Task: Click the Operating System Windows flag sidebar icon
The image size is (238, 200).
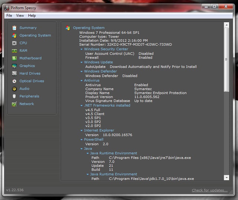Action: 14,36
